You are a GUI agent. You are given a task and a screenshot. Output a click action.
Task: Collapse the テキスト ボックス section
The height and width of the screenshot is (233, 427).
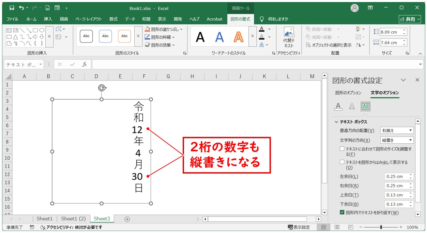click(337, 122)
